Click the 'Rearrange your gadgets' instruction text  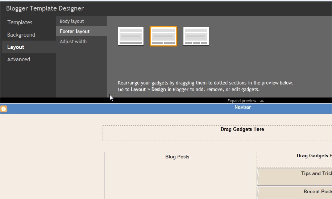206,83
